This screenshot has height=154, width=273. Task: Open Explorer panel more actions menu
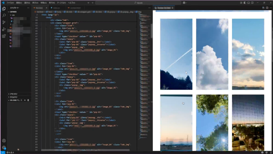(x=28, y=8)
